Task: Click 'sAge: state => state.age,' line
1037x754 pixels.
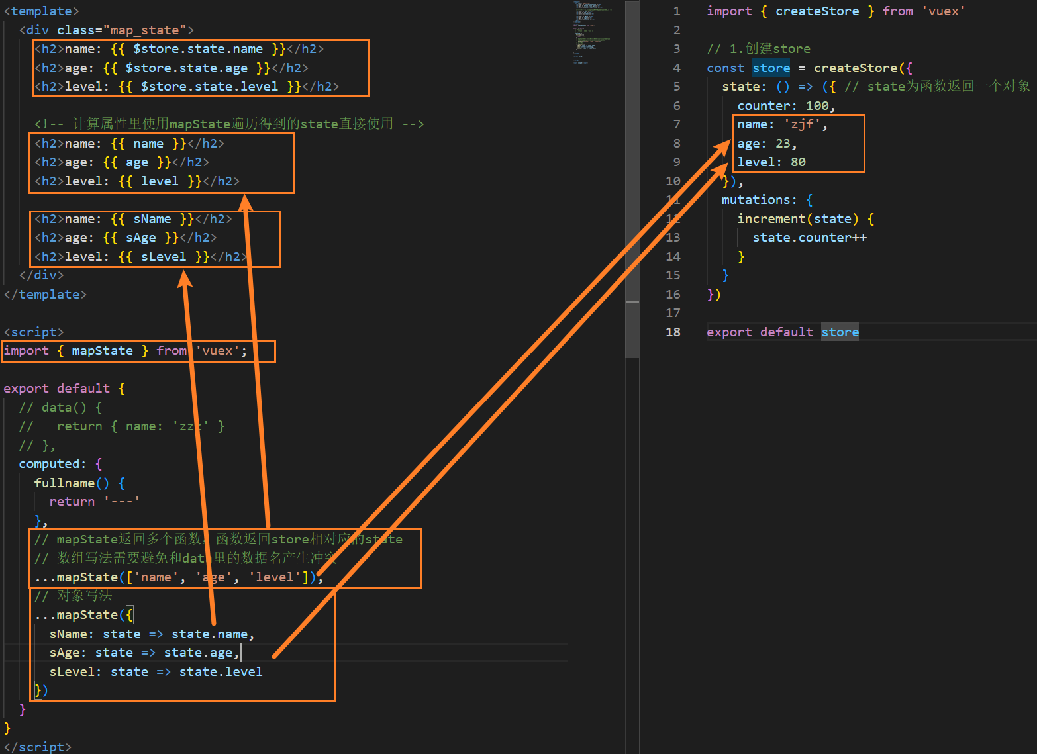Action: tap(144, 653)
